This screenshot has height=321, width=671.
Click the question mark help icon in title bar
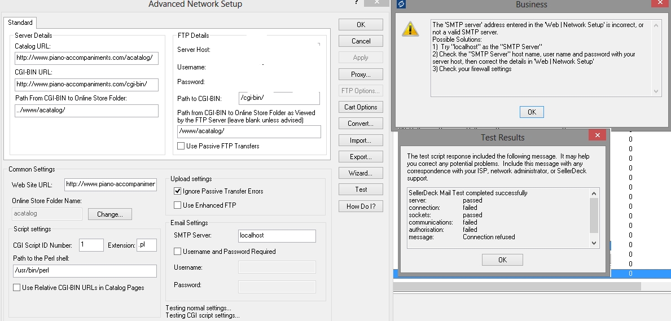tap(357, 3)
